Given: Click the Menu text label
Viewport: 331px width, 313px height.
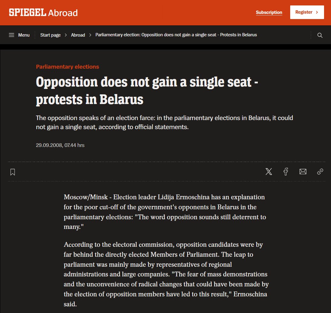Looking at the screenshot, I should tap(24, 35).
